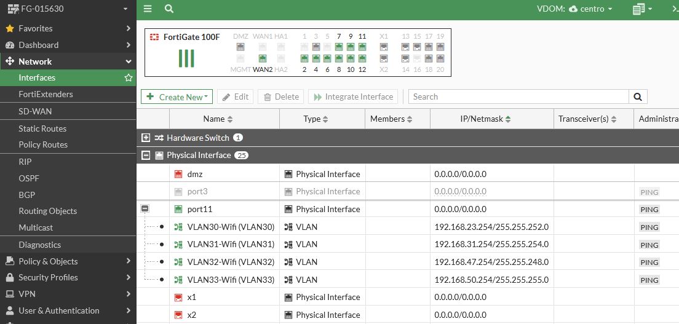Click the search submit magnifier button
The height and width of the screenshot is (324, 679).
pos(638,97)
